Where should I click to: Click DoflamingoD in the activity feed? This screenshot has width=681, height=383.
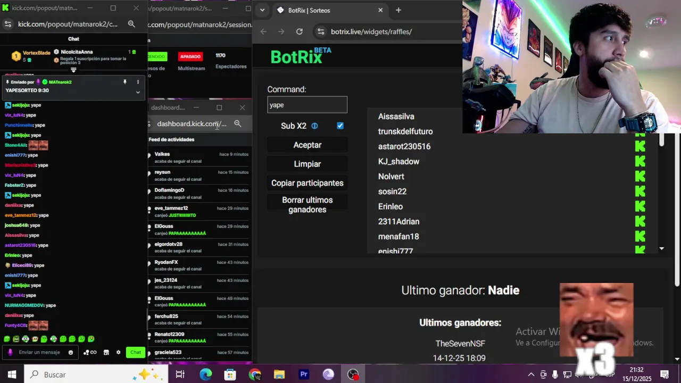pos(169,190)
